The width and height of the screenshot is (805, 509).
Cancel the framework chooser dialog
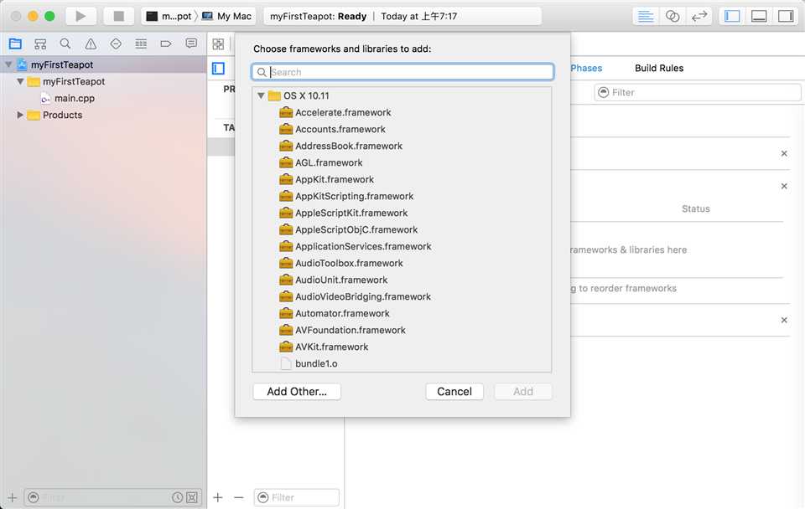[454, 392]
